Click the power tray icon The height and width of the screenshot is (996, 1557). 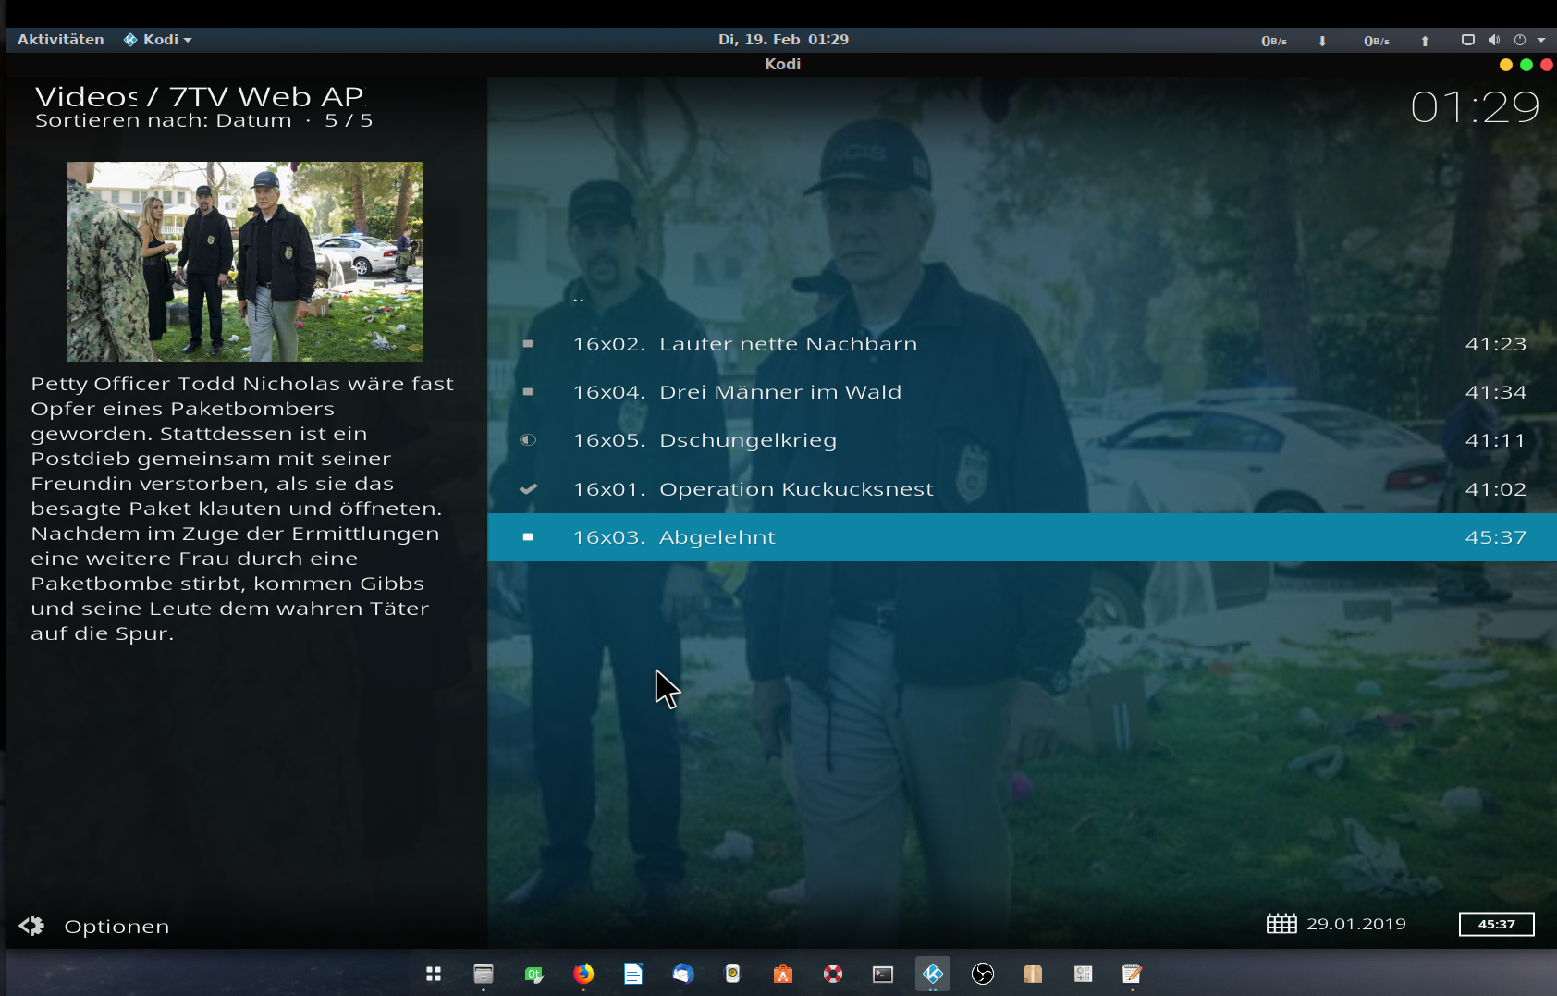[x=1519, y=40]
